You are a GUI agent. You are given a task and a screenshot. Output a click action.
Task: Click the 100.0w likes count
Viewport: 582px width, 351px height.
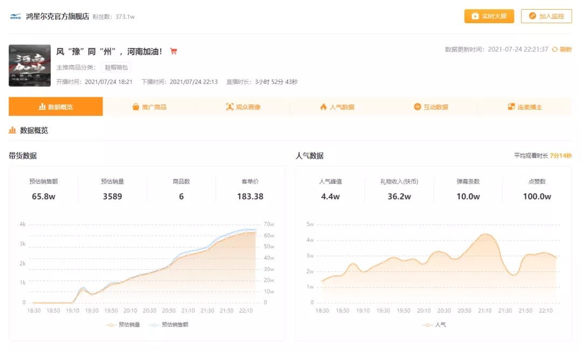pyautogui.click(x=537, y=196)
